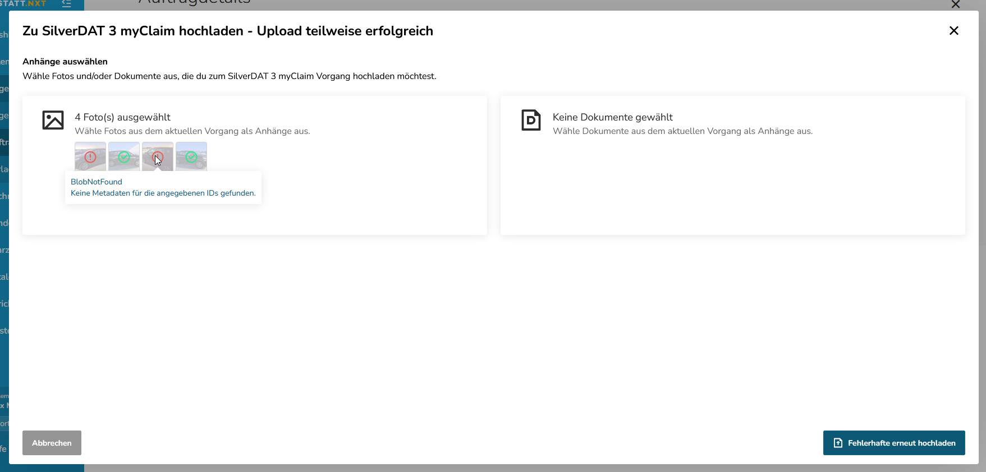Click the green checkmark on second photo
This screenshot has width=986, height=472.
point(124,157)
